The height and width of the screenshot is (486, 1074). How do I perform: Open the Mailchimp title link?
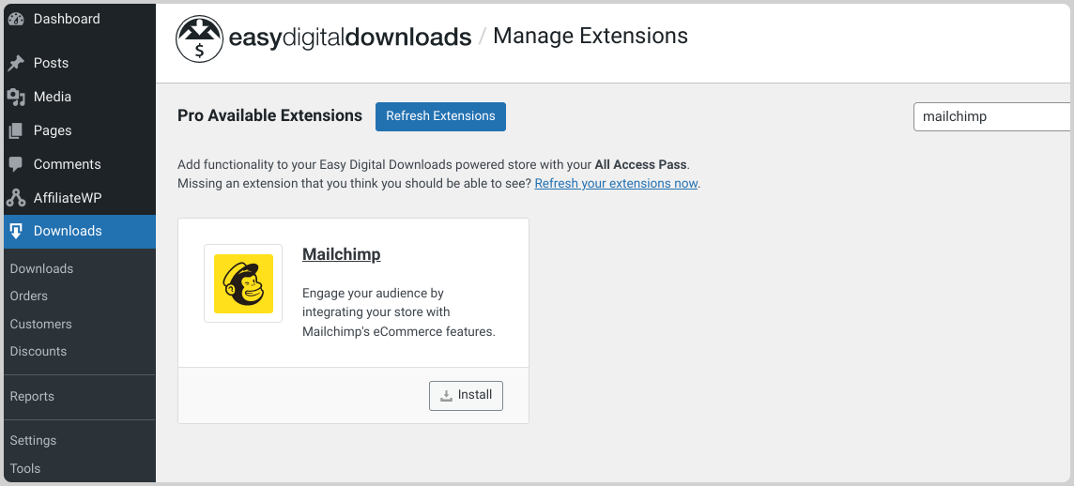(341, 254)
